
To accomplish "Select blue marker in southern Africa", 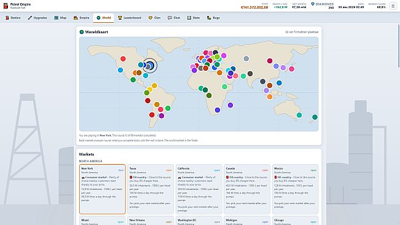I will [x=218, y=110].
